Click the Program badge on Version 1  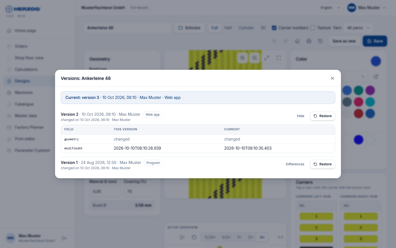pyautogui.click(x=153, y=163)
